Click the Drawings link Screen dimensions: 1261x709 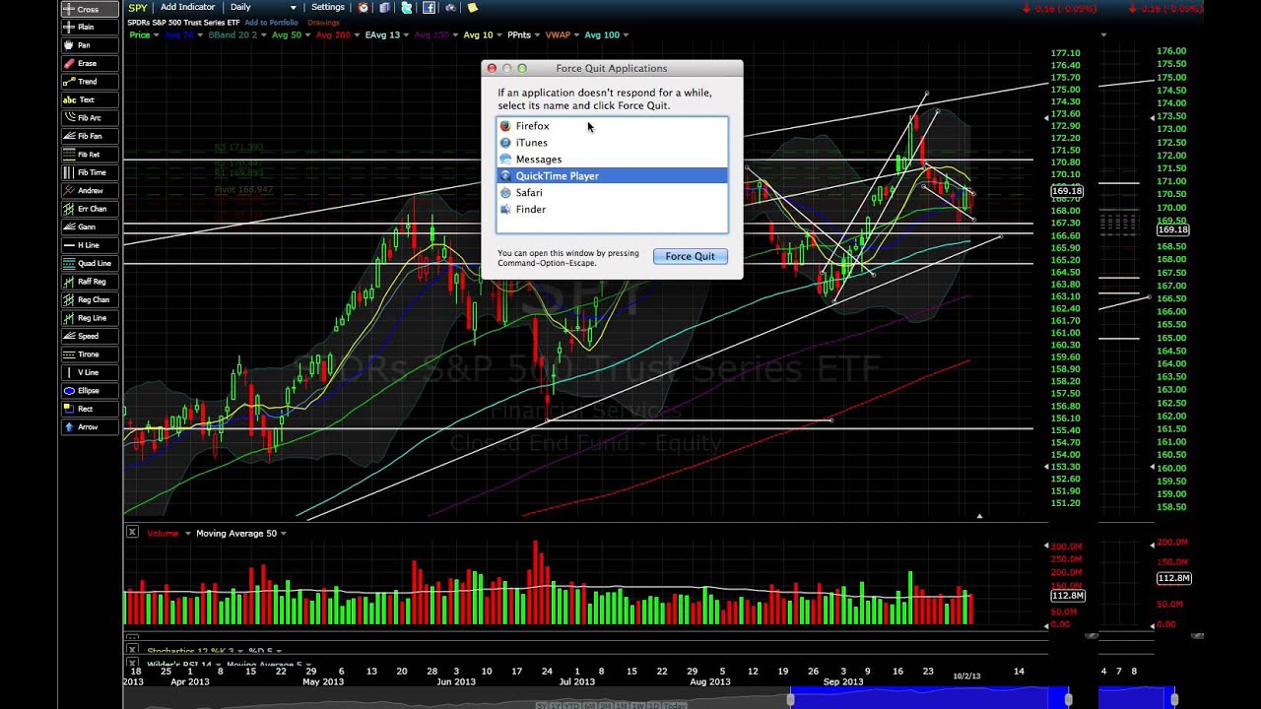pos(323,23)
